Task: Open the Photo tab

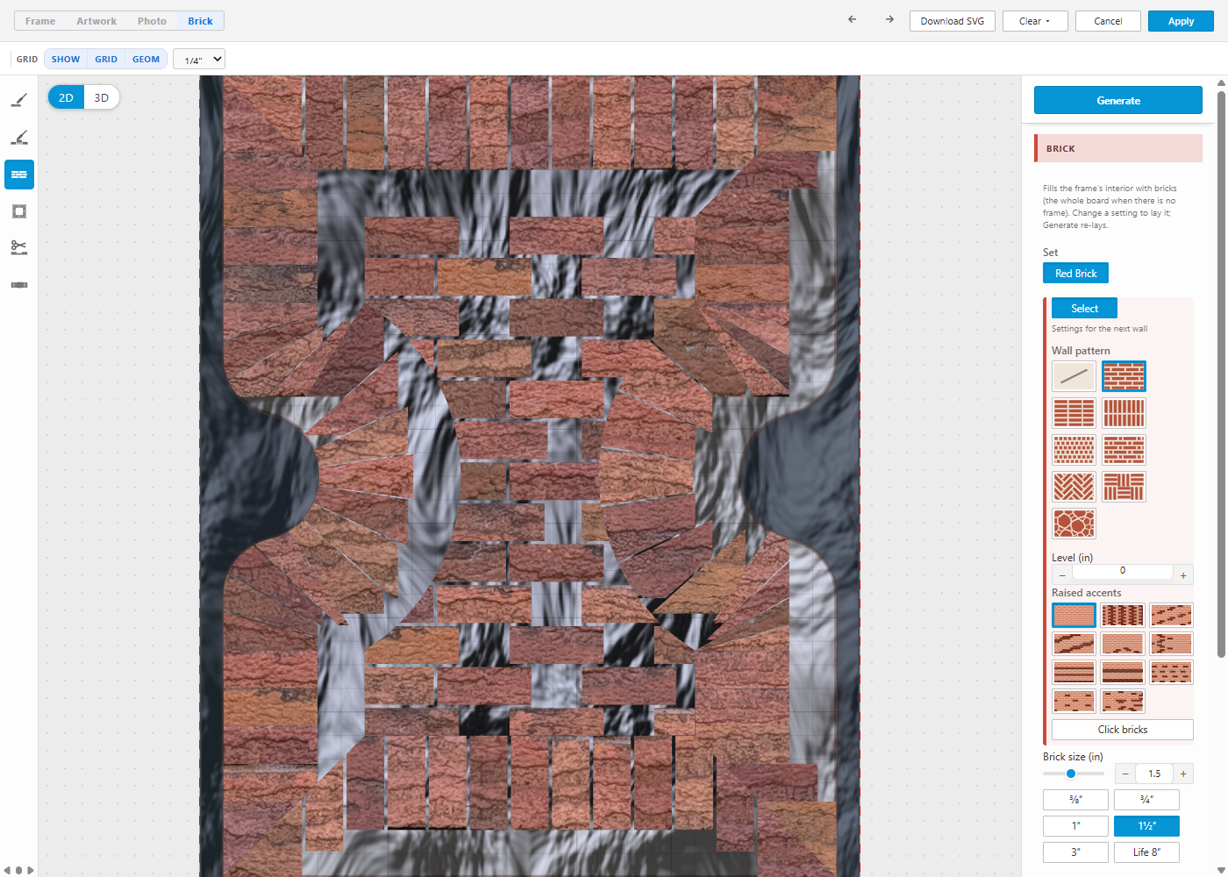Action: pos(152,21)
